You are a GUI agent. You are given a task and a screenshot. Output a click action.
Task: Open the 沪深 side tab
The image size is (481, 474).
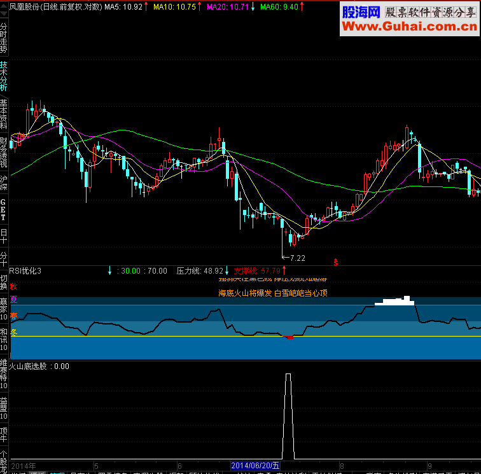(x=4, y=183)
